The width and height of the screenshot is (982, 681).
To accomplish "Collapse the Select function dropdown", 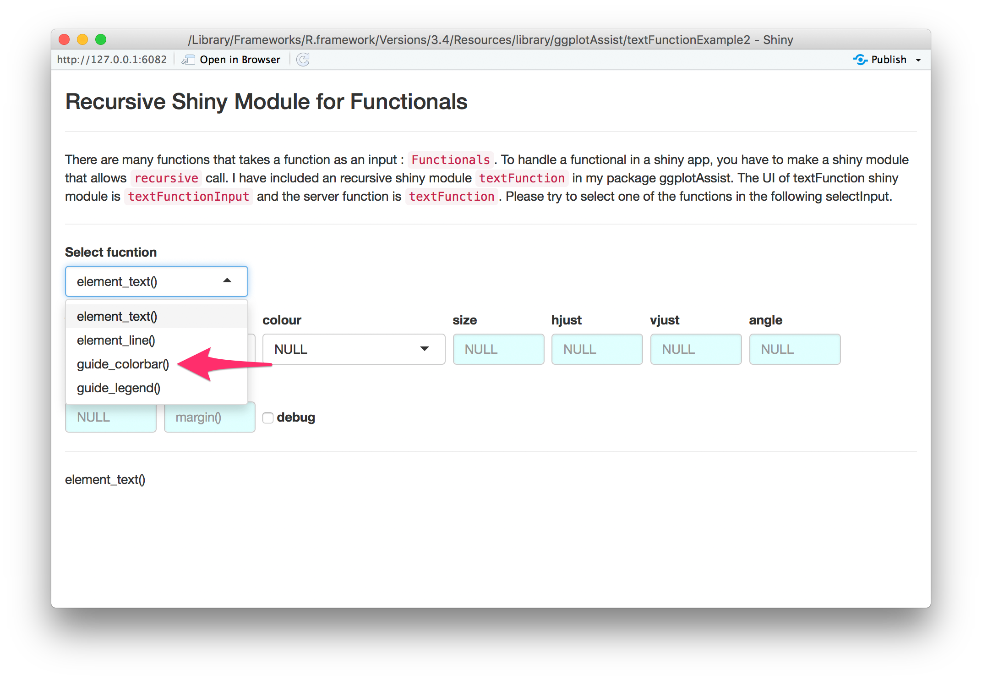I will coord(227,281).
